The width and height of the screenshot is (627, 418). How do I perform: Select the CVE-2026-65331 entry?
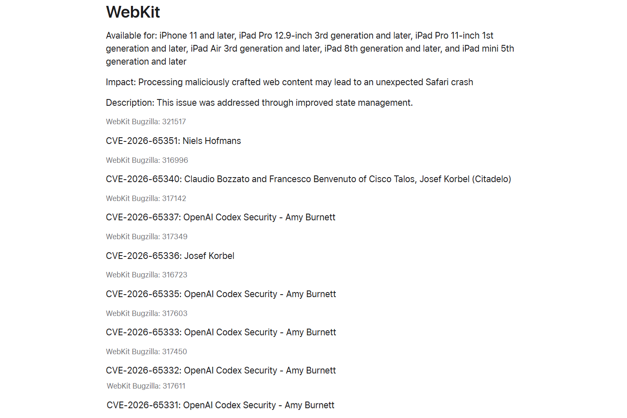[x=220, y=405]
